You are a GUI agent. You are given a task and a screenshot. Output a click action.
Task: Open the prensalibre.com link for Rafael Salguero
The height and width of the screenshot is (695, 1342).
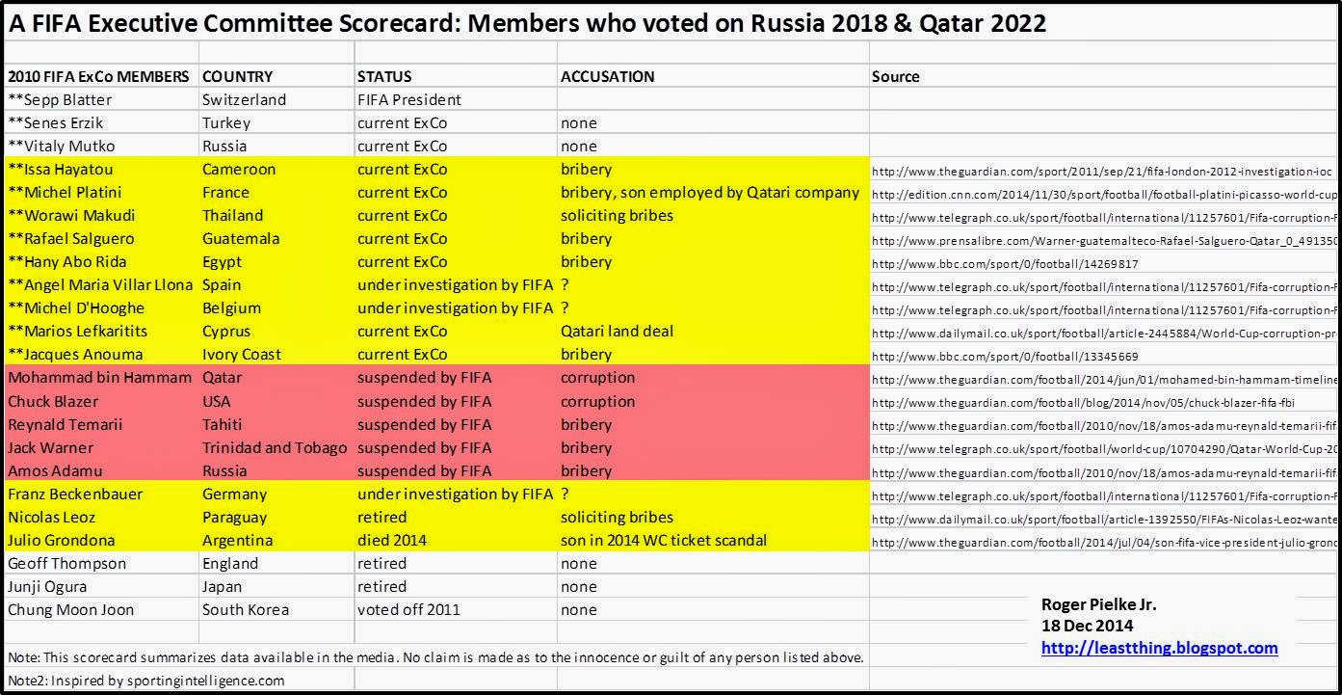coord(1104,240)
